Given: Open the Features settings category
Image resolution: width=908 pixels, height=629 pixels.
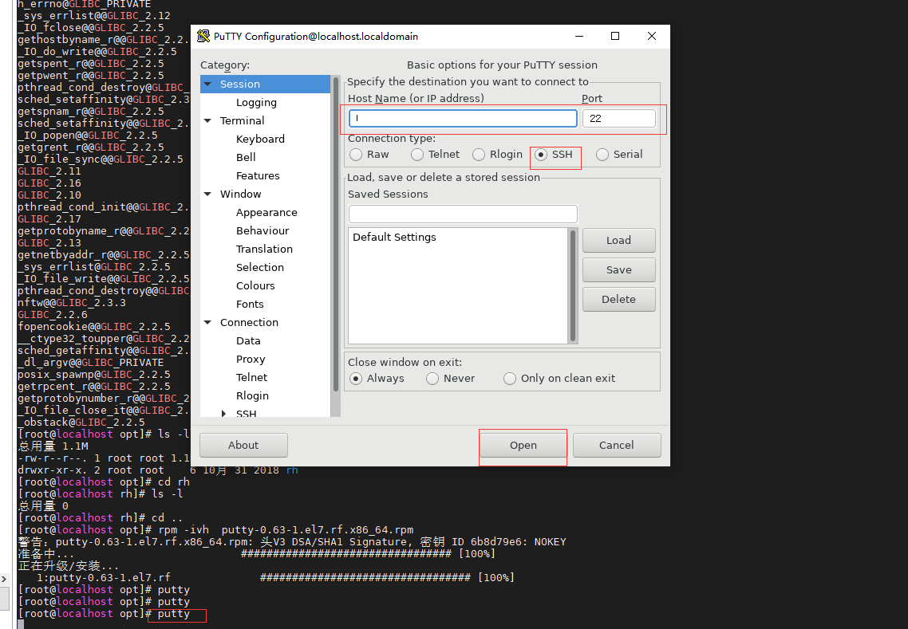Looking at the screenshot, I should [x=258, y=176].
